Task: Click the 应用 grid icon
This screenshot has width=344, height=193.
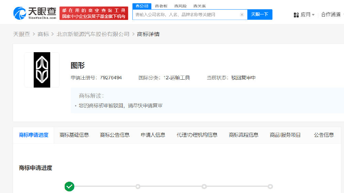Action: click(296, 15)
